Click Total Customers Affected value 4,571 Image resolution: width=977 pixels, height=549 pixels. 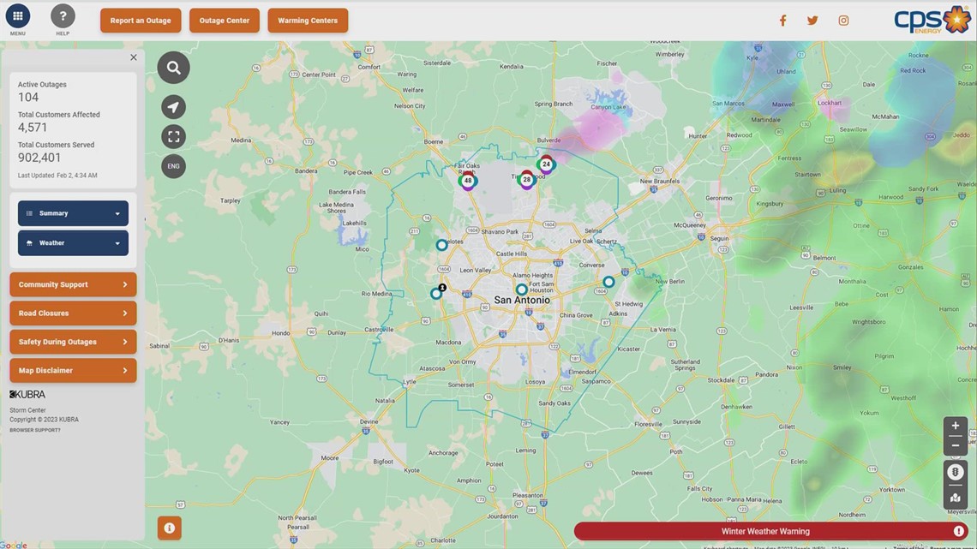33,128
